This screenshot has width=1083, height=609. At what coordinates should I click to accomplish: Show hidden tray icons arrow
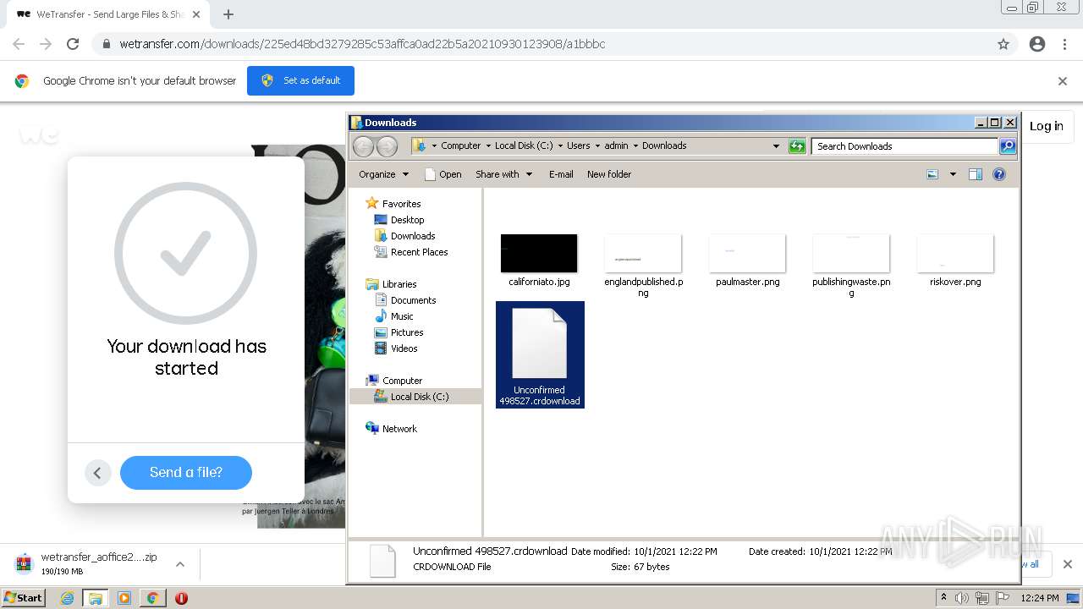[x=943, y=598]
